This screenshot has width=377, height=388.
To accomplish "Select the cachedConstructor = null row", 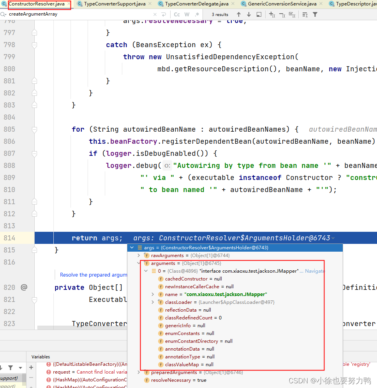I will 235,279.
